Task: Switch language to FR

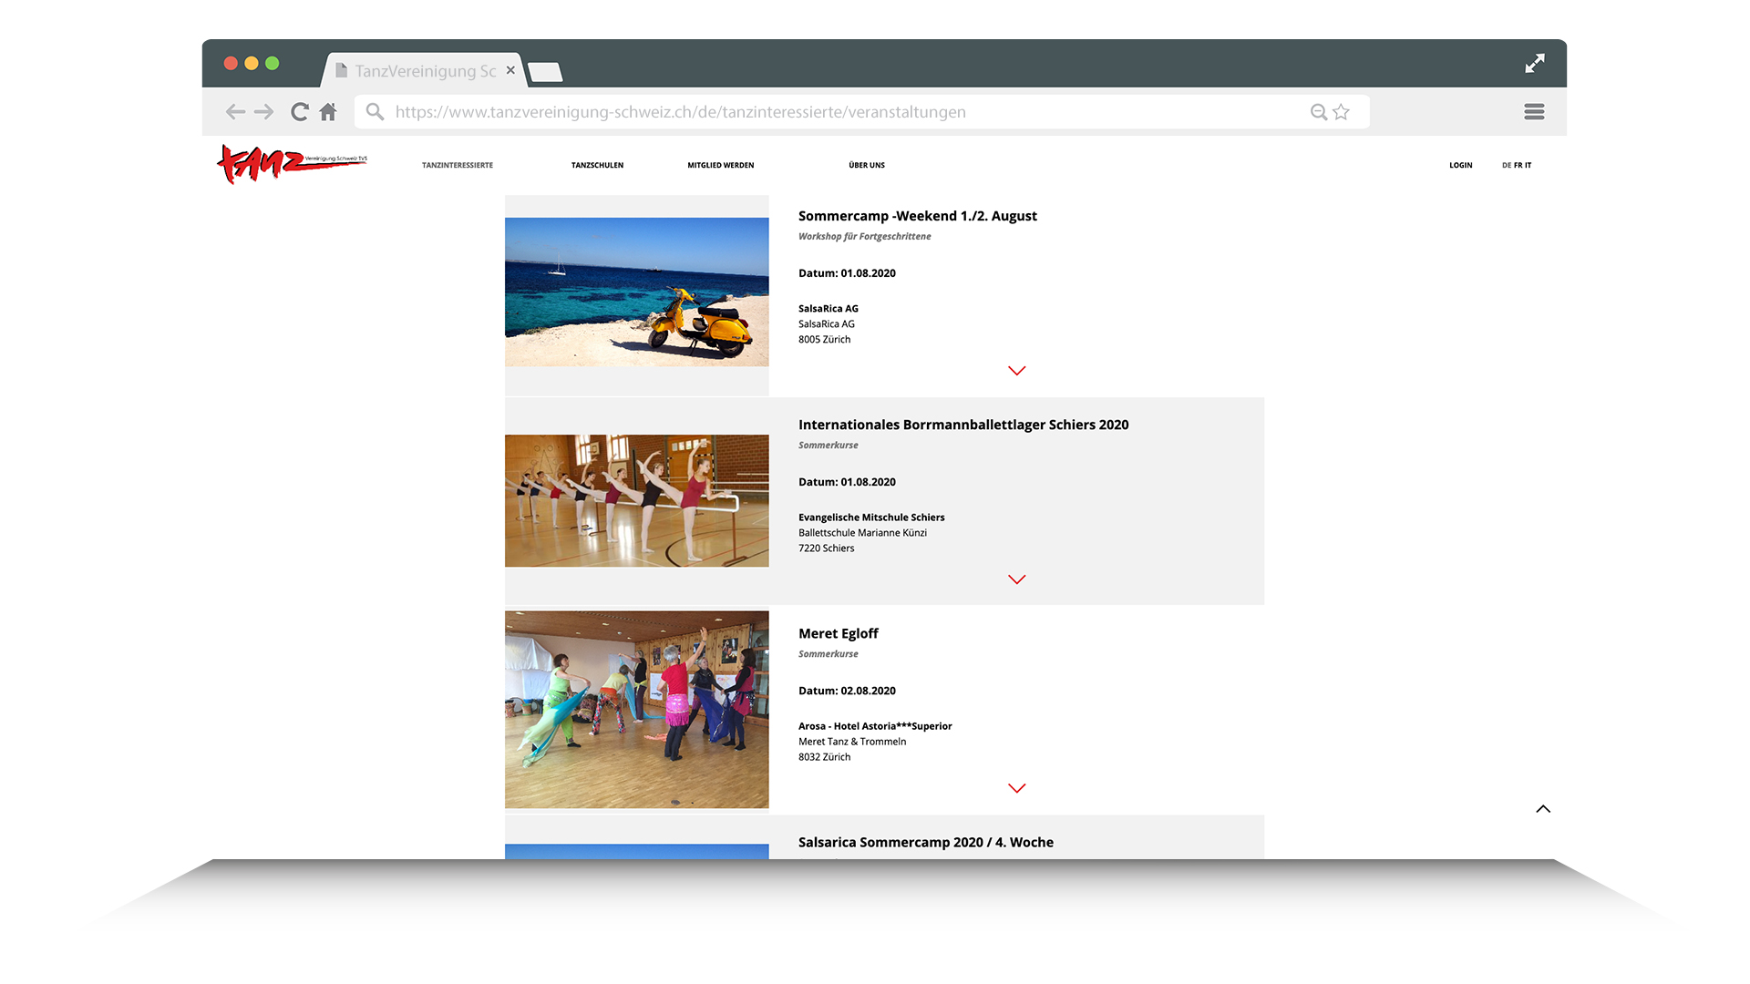Action: click(x=1518, y=166)
